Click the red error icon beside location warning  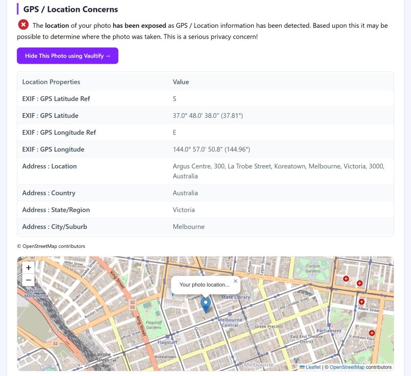click(x=23, y=25)
